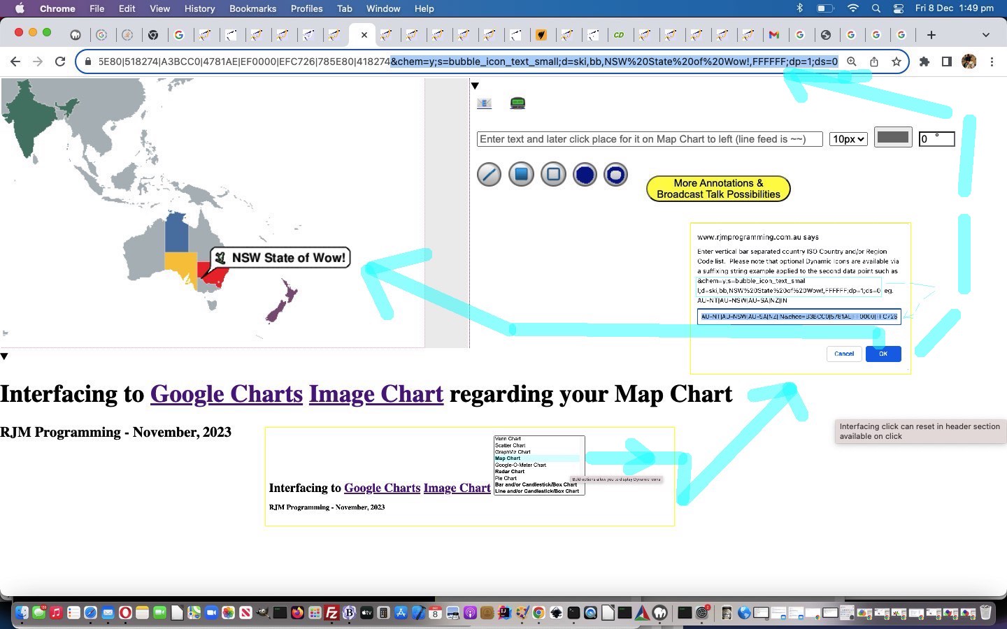Open the Window menu
1007x629 pixels.
(383, 8)
